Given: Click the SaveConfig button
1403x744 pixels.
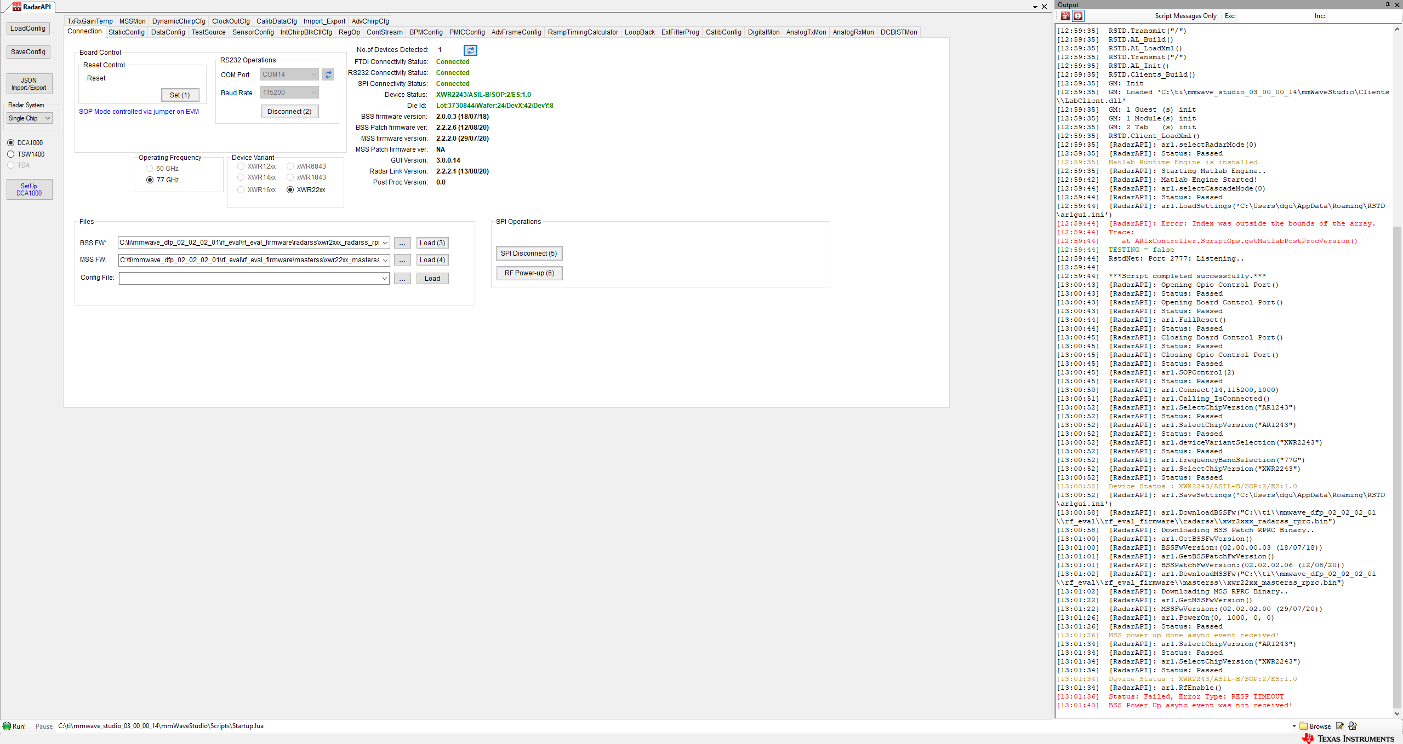Looking at the screenshot, I should (x=28, y=52).
